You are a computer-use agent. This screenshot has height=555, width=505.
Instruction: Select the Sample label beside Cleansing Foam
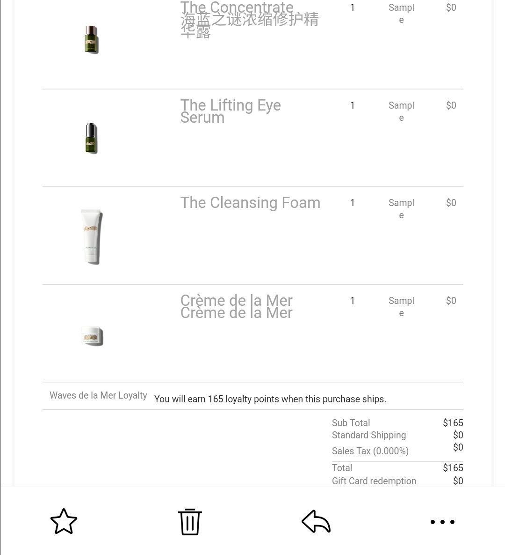(x=401, y=209)
